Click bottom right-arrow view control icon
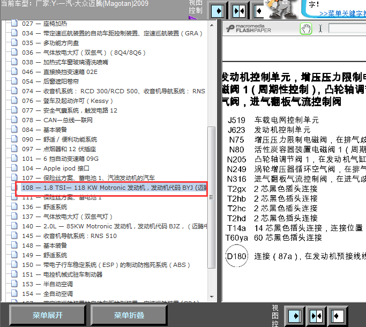This screenshot has height=327, width=366. (295, 316)
